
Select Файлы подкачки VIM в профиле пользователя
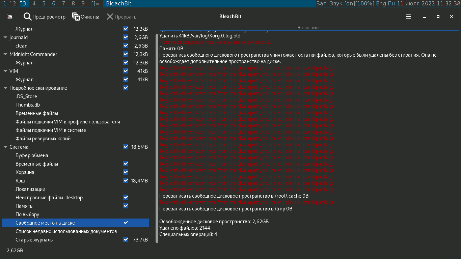pos(67,122)
